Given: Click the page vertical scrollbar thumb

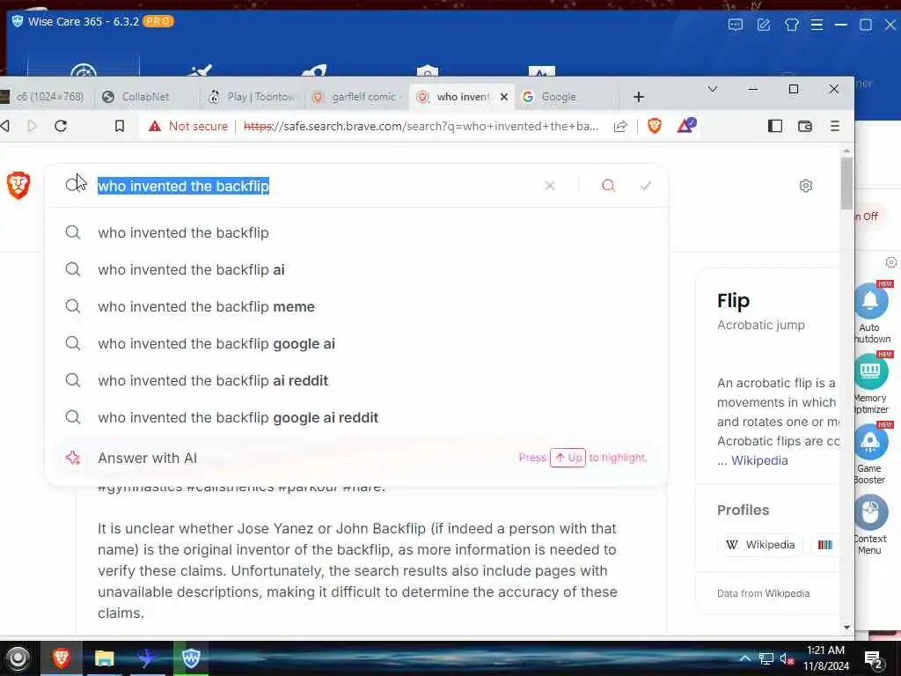Looking at the screenshot, I should 846,184.
